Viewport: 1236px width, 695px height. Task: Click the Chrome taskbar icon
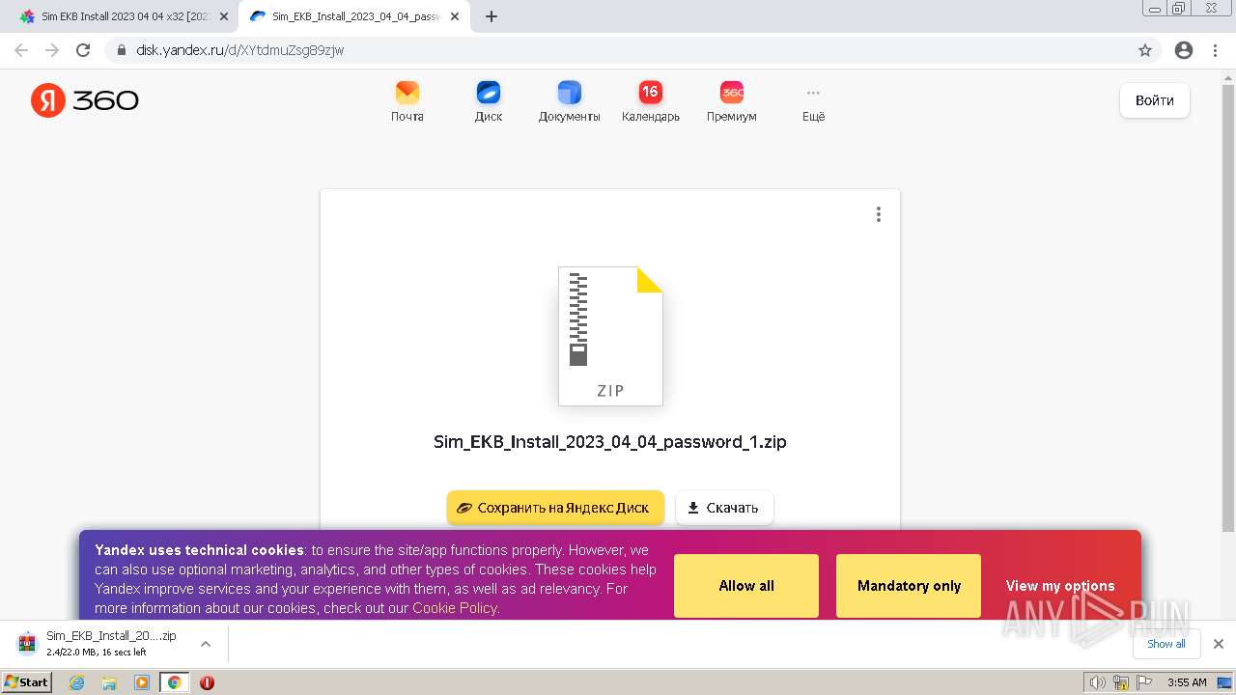(x=175, y=682)
